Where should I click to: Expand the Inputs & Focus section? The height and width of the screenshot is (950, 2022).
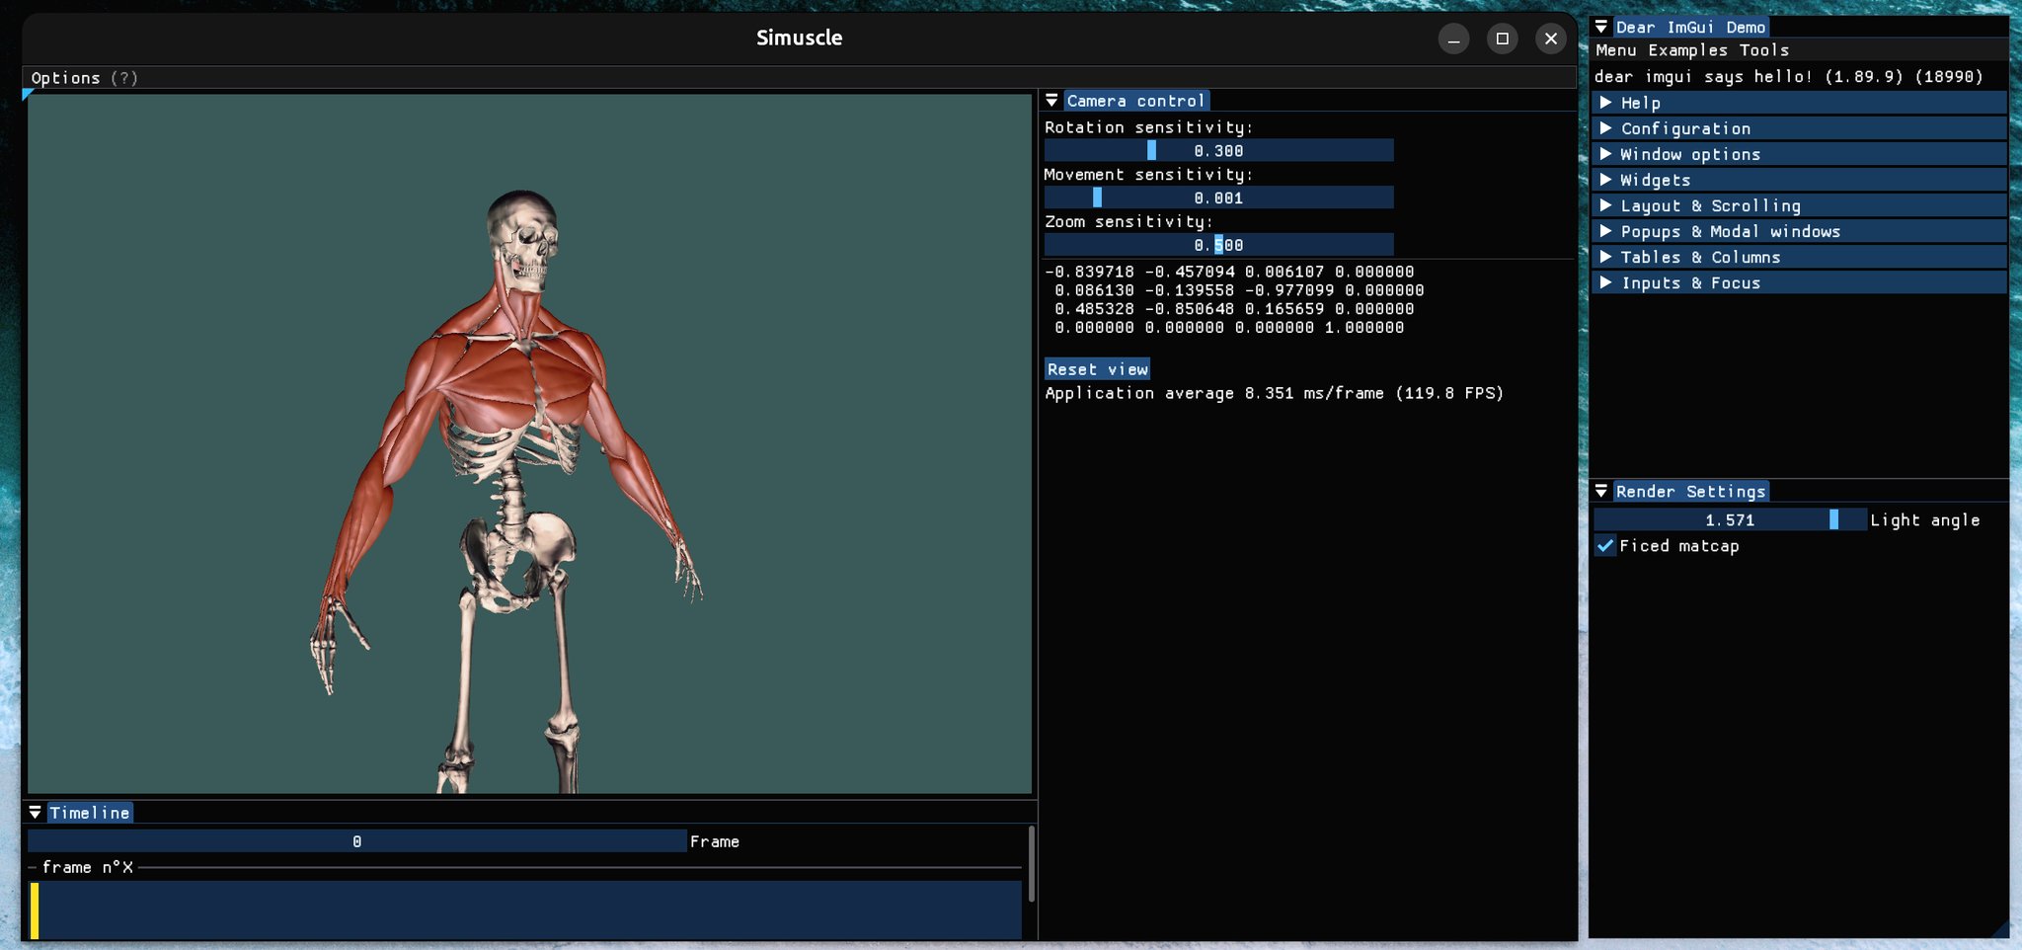pyautogui.click(x=1799, y=282)
